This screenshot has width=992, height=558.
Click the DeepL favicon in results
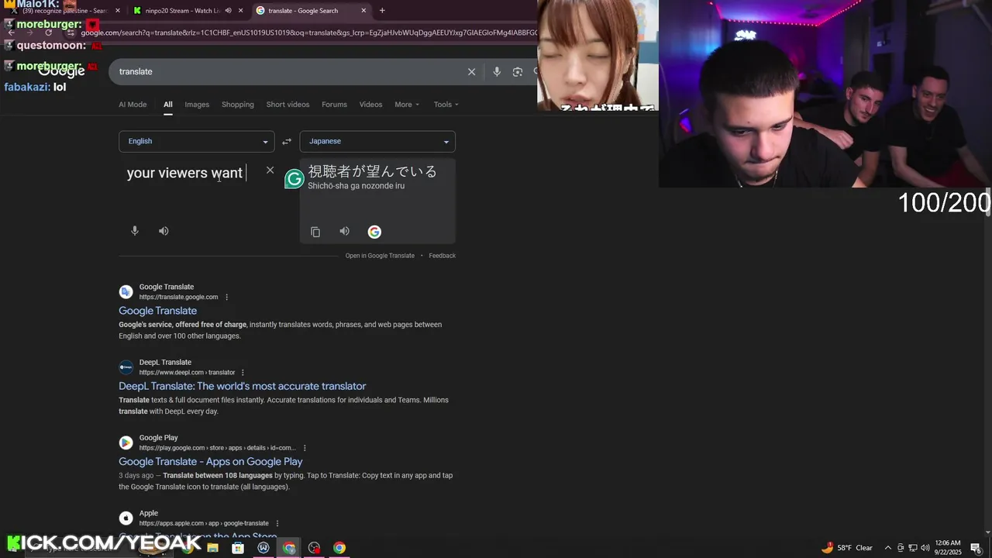click(x=126, y=367)
